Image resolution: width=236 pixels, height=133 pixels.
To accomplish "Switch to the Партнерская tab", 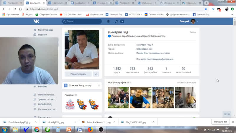I will 58,3.
